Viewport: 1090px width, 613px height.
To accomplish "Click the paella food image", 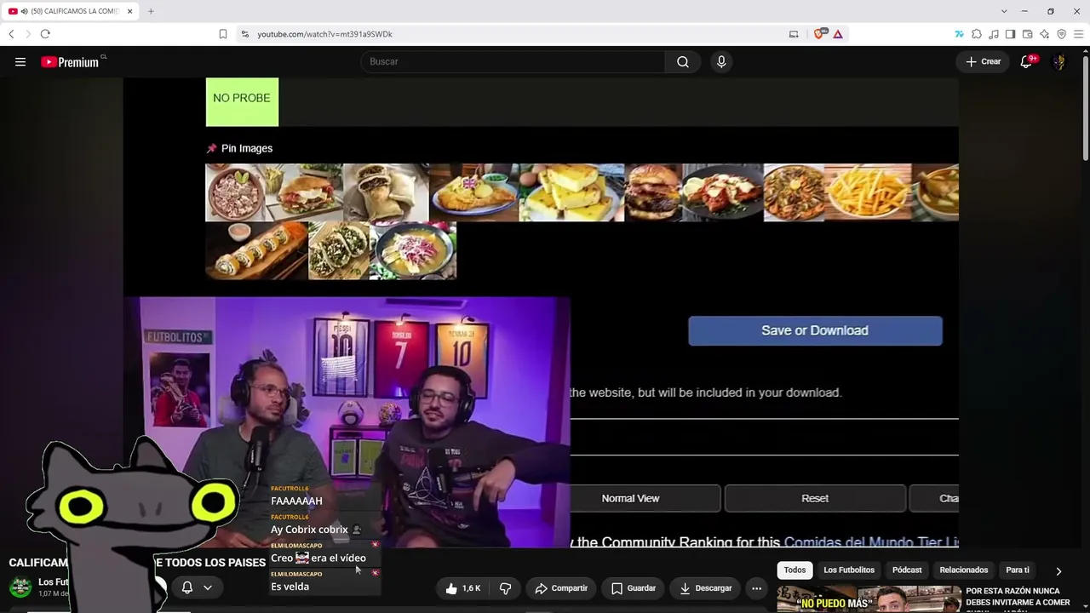I will point(794,192).
